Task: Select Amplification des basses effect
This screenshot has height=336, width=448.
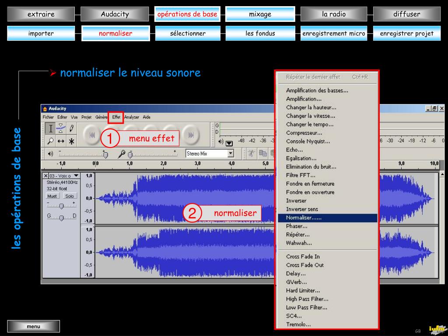Action: point(327,91)
